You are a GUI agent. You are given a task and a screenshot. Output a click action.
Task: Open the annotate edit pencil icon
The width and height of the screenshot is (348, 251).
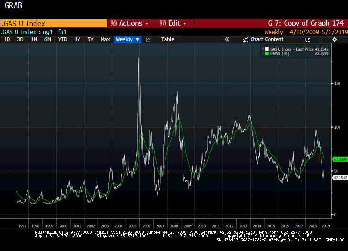[308, 40]
